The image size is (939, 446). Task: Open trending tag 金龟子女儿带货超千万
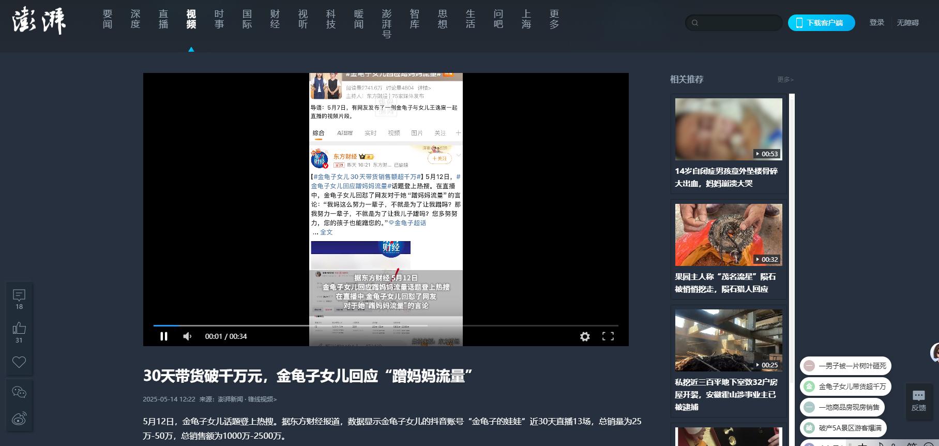click(845, 386)
